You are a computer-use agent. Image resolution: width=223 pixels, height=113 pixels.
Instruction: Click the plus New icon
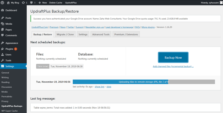40,2
